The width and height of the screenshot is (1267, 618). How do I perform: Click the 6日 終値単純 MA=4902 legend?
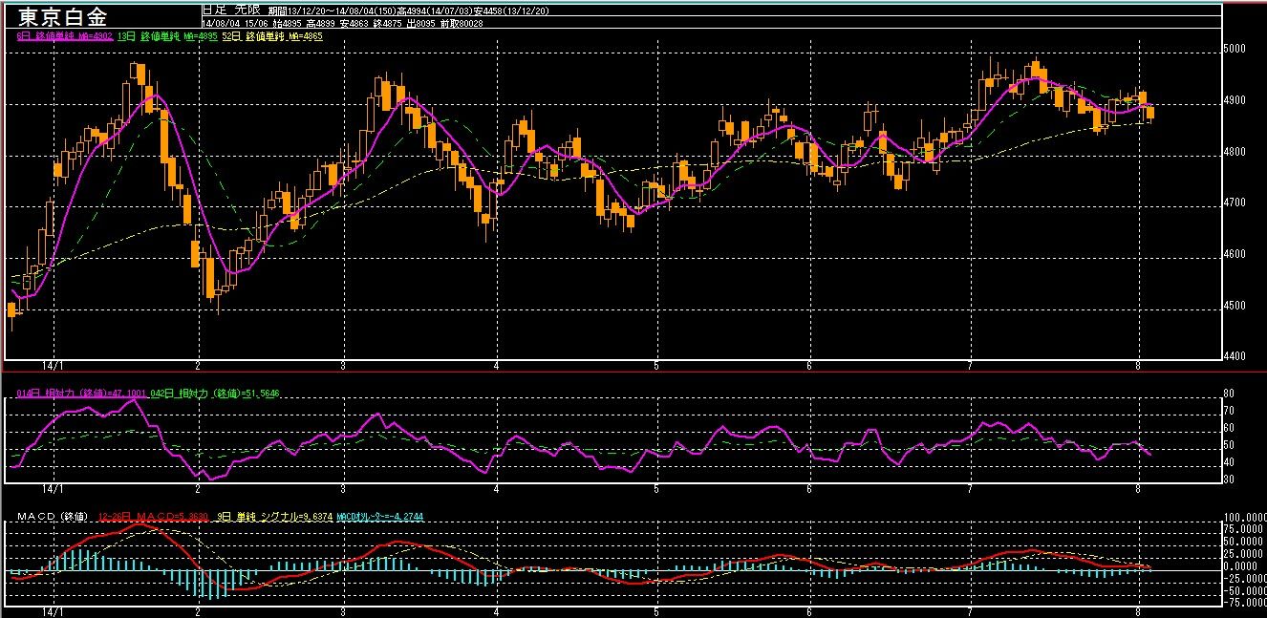[x=66, y=36]
